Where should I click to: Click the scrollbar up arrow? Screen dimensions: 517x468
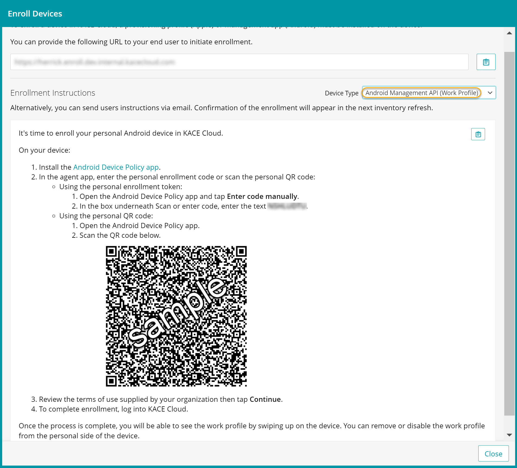(509, 33)
